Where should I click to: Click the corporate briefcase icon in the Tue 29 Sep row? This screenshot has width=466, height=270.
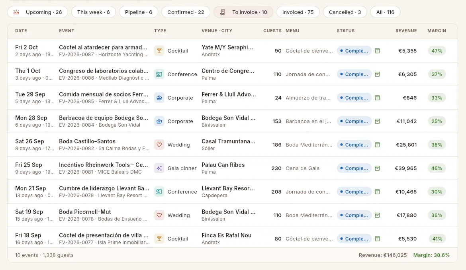pos(159,98)
